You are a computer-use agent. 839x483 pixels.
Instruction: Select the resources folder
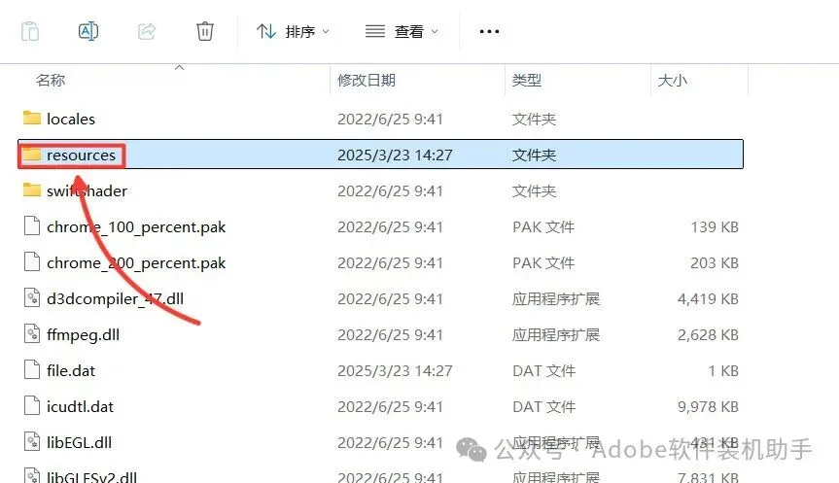(380, 155)
